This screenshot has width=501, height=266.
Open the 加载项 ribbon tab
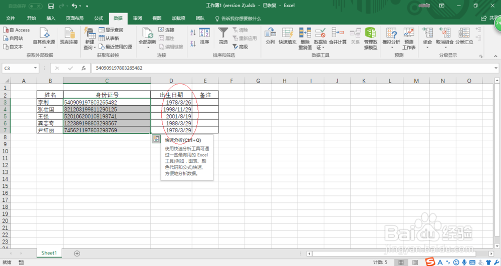coord(178,18)
